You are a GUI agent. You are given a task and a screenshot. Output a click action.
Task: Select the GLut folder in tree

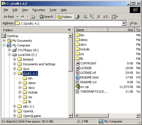pos(26,69)
